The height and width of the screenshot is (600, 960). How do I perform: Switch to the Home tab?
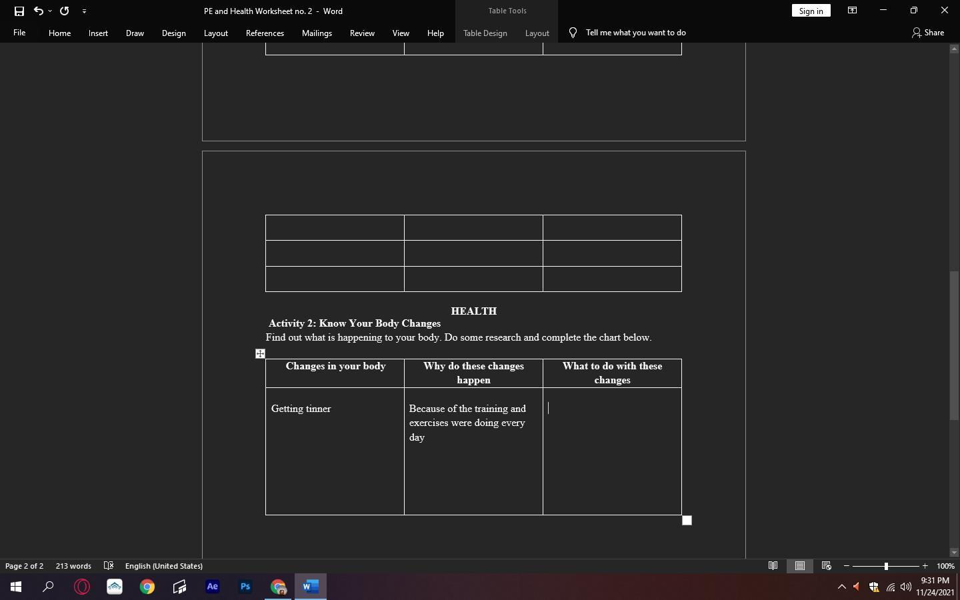59,33
